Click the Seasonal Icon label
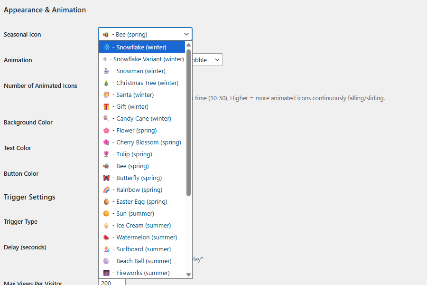The image size is (427, 285). click(x=22, y=35)
